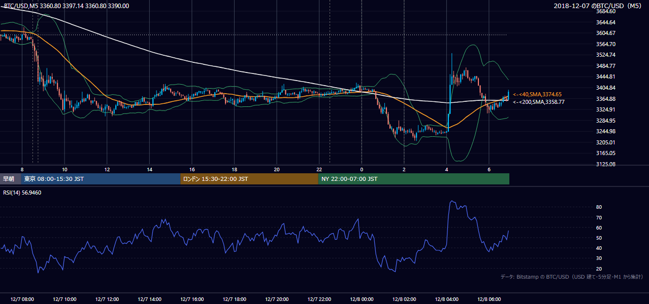The height and width of the screenshot is (304, 649).
Task: Click the orange 40 SMA 3374.65 label
Action: tap(537, 94)
